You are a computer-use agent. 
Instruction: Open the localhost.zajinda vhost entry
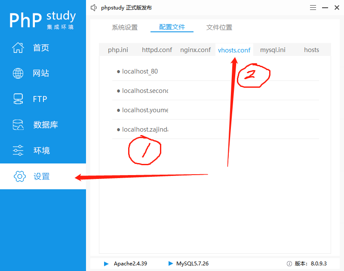click(144, 129)
